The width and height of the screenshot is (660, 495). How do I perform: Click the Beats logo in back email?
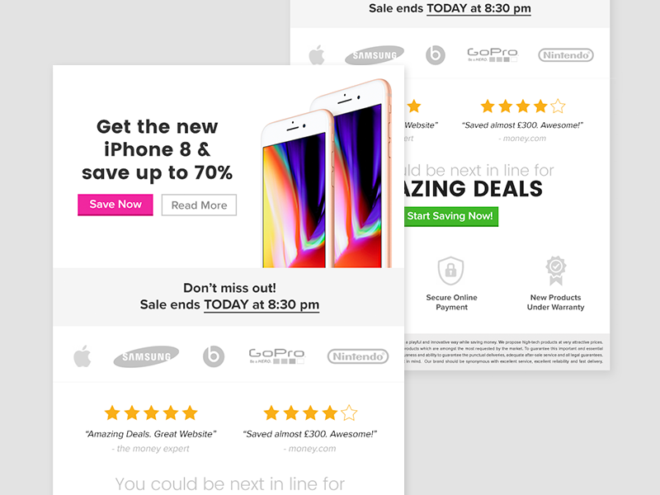point(436,55)
